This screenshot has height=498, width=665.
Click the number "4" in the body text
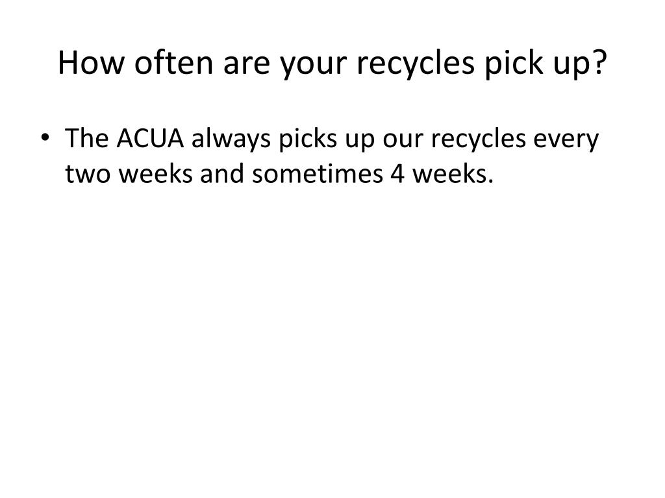(397, 174)
